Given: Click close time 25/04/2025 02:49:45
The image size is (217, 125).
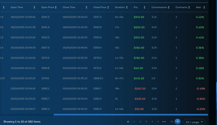Looking at the screenshot, I should [75, 48].
